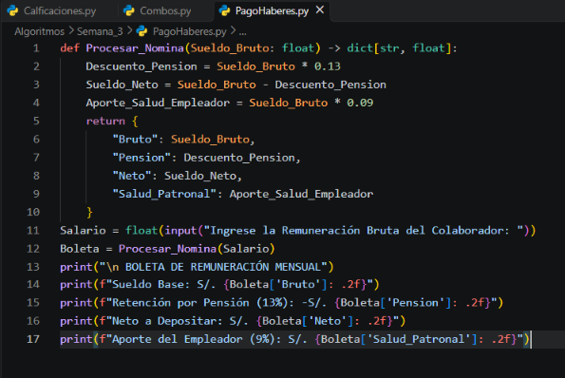This screenshot has height=378, width=565.
Task: Click the input call on line 11
Action: [180, 230]
